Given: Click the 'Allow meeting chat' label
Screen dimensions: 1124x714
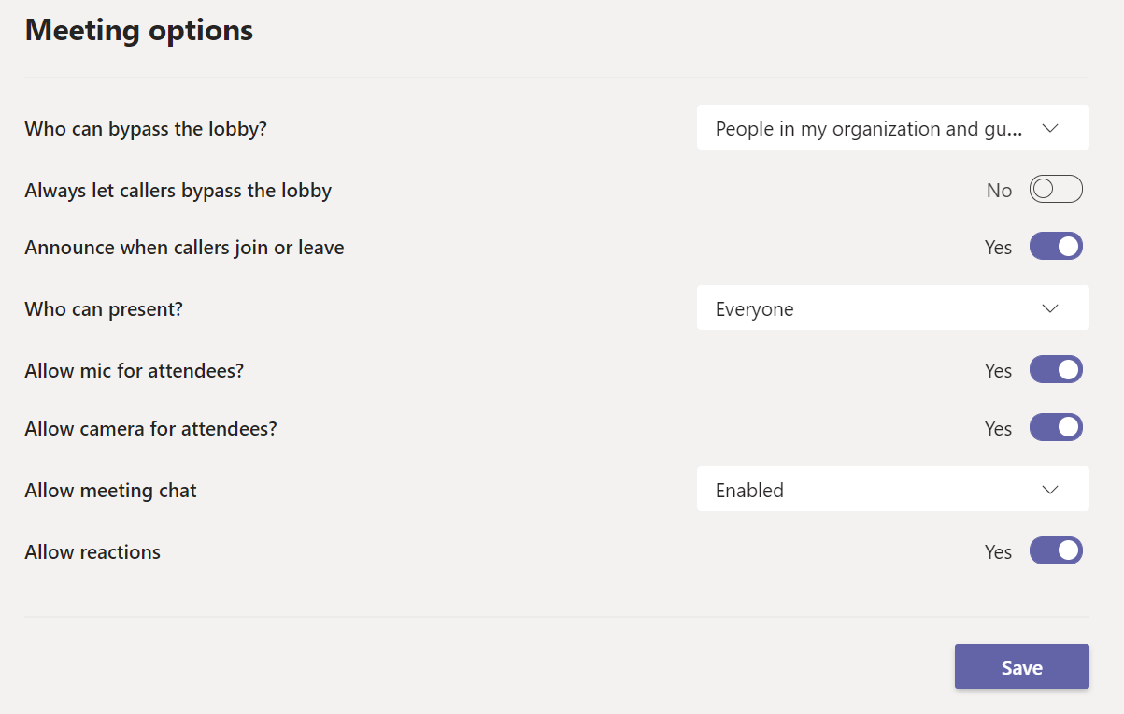Looking at the screenshot, I should coord(110,491).
